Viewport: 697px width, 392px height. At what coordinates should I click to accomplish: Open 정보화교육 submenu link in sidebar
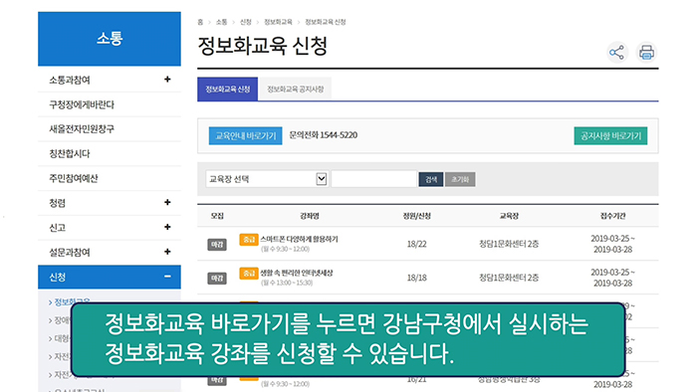(x=72, y=301)
